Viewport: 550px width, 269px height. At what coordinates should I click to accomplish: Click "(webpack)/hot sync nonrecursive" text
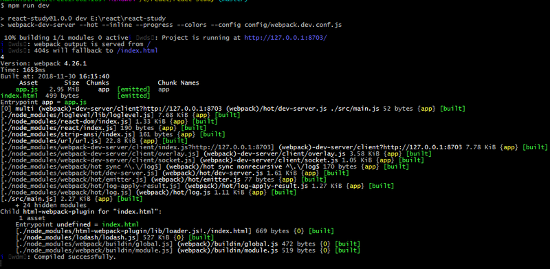[x=225, y=166]
